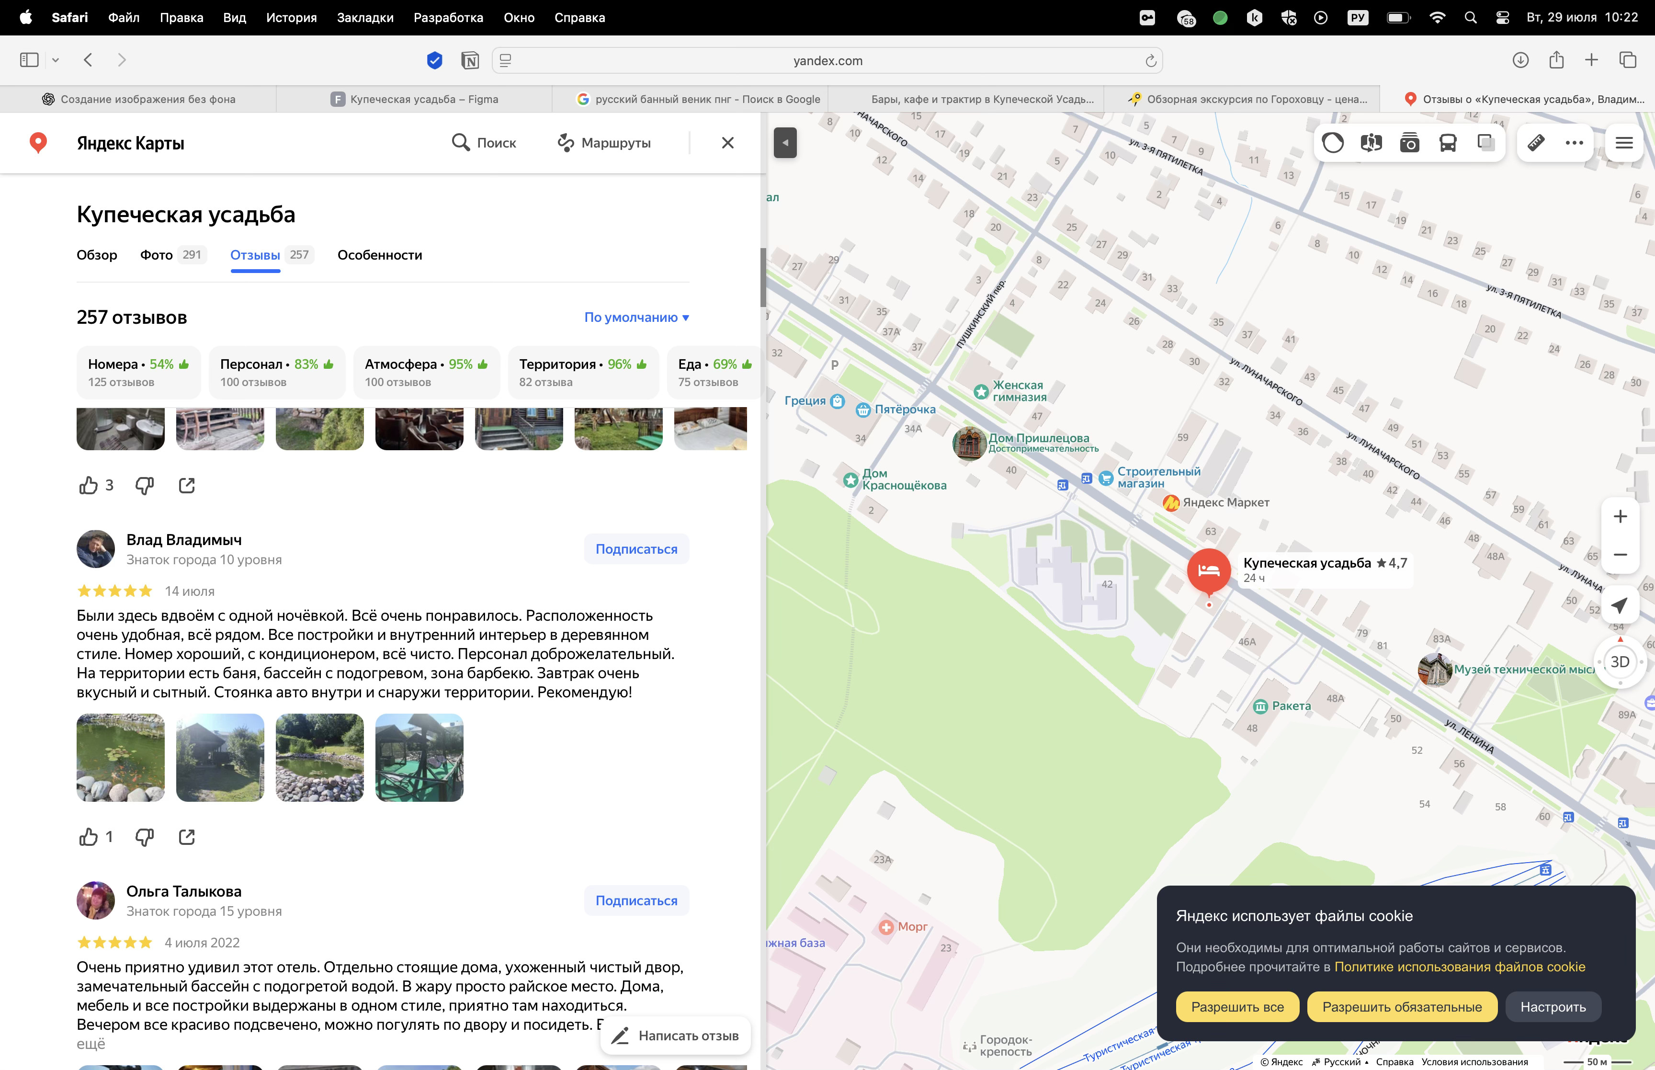Open the По умолчанию sorting dropdown
The image size is (1655, 1070).
[x=636, y=318]
